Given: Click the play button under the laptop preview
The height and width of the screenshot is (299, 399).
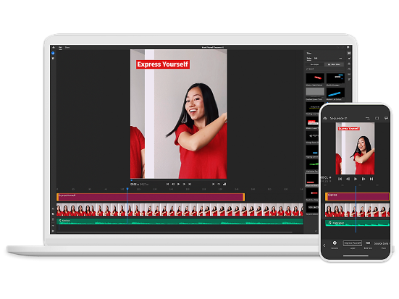Looking at the screenshot, I should pos(178,184).
